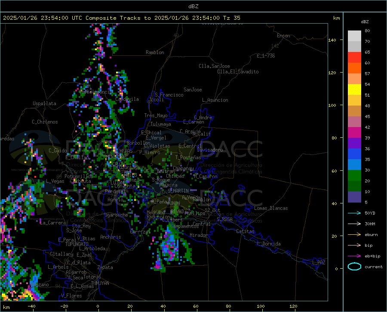Click the S_Francisco place label
387x312 pixels.
point(169,95)
